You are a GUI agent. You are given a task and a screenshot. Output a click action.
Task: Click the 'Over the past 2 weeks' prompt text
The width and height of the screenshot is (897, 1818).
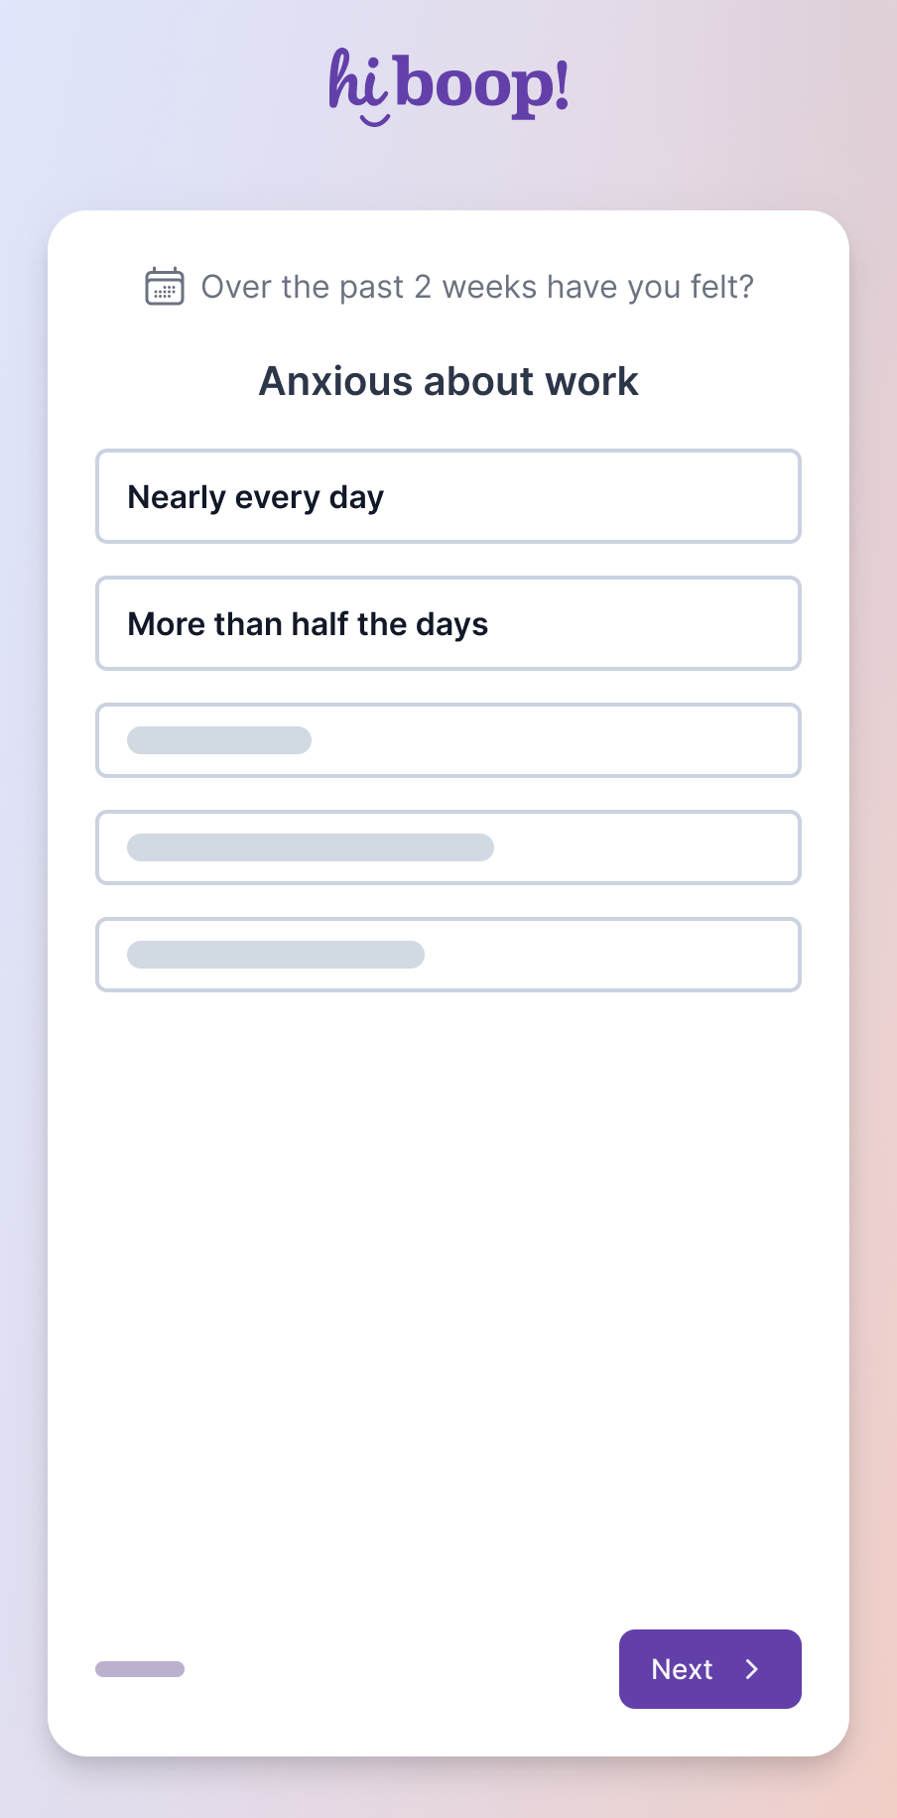point(477,287)
